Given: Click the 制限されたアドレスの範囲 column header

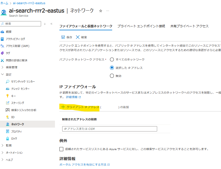Looking at the screenshot, I should (x=79, y=119).
